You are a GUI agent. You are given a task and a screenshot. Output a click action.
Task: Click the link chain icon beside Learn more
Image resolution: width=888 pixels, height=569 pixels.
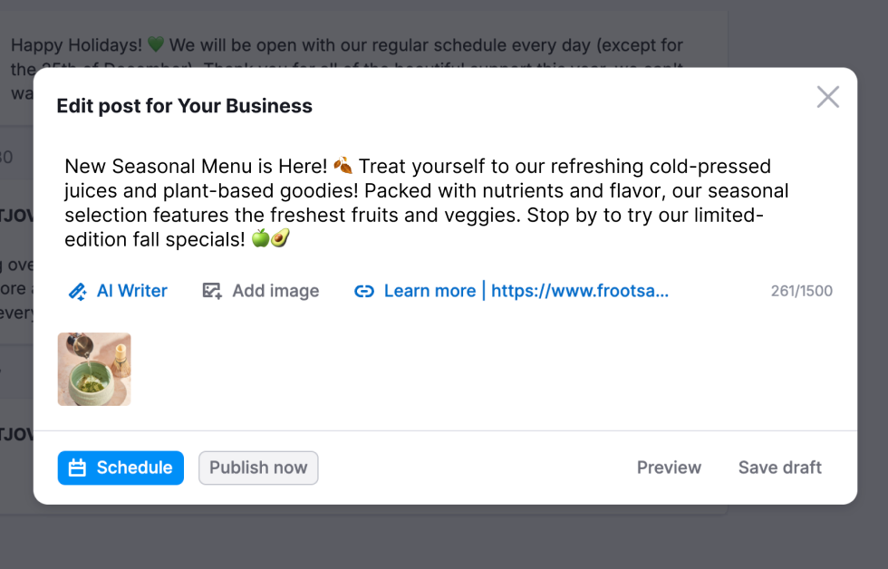pyautogui.click(x=364, y=291)
